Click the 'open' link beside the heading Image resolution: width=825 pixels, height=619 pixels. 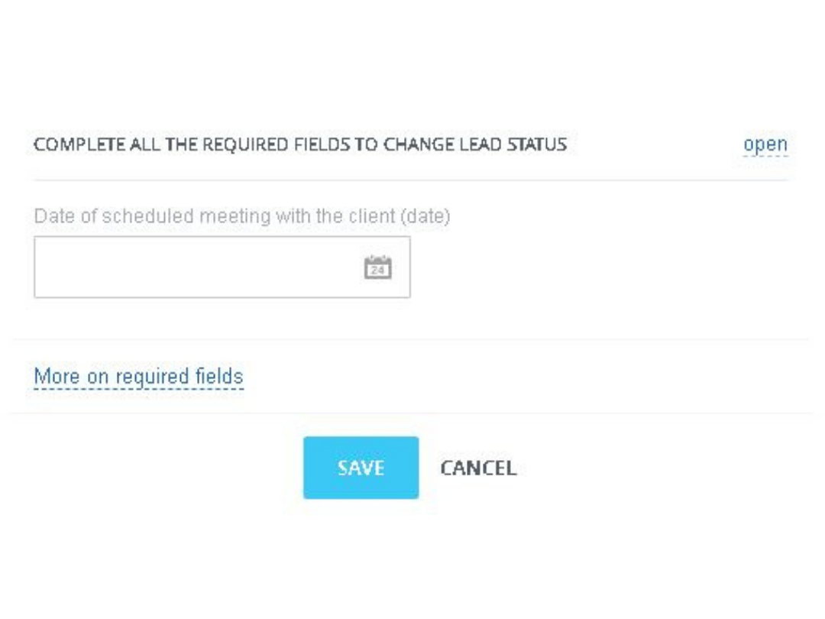[x=765, y=144]
